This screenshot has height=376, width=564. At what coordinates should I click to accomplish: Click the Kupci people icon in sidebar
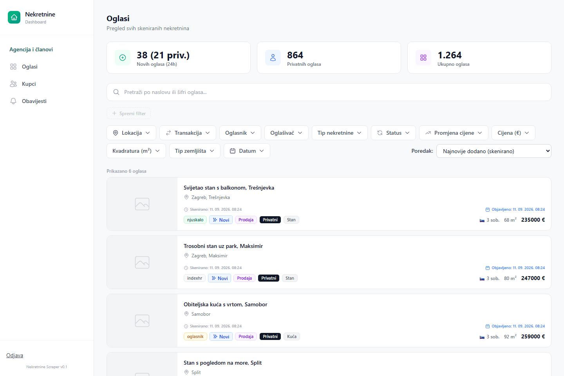[x=13, y=84]
